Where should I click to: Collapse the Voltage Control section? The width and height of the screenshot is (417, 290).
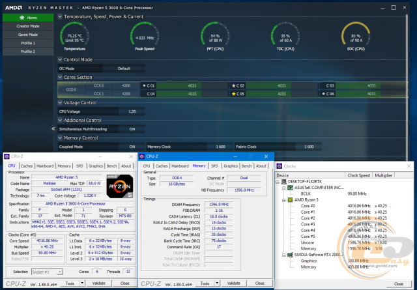60,103
